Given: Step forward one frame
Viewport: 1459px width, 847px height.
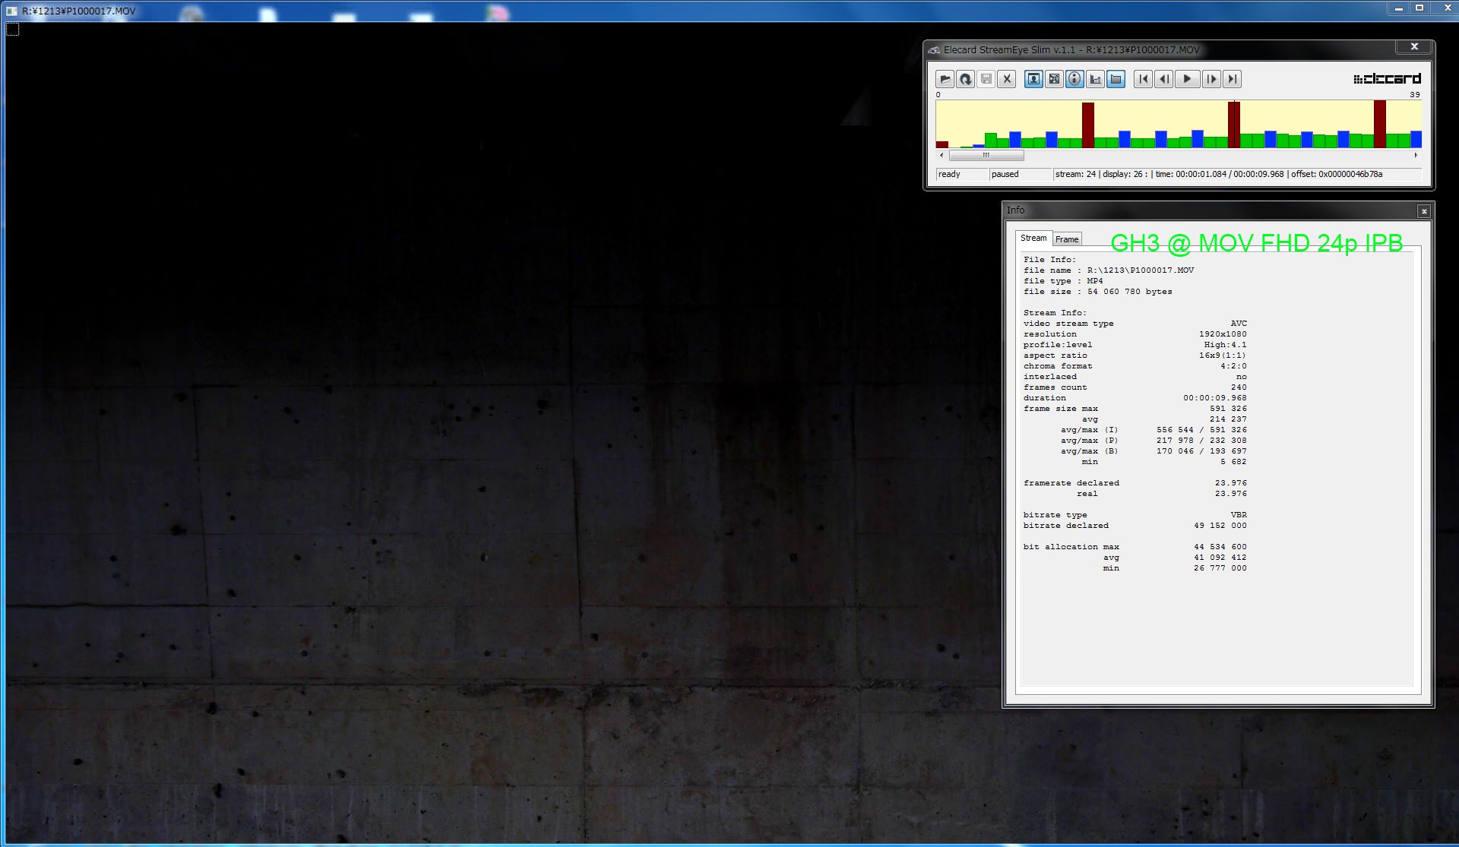Looking at the screenshot, I should pyautogui.click(x=1211, y=79).
